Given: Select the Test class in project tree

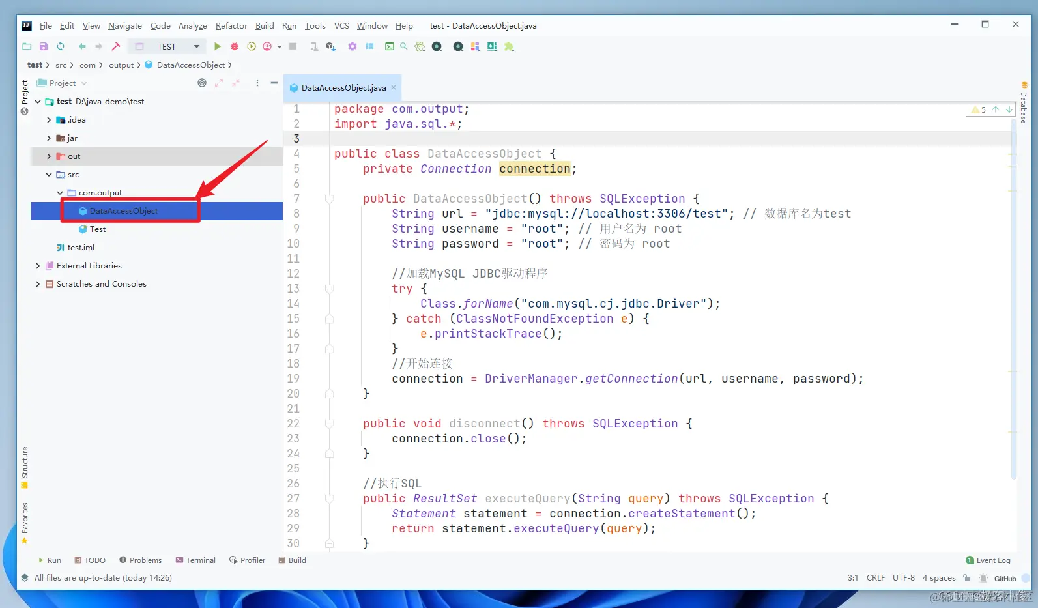Looking at the screenshot, I should click(x=98, y=229).
